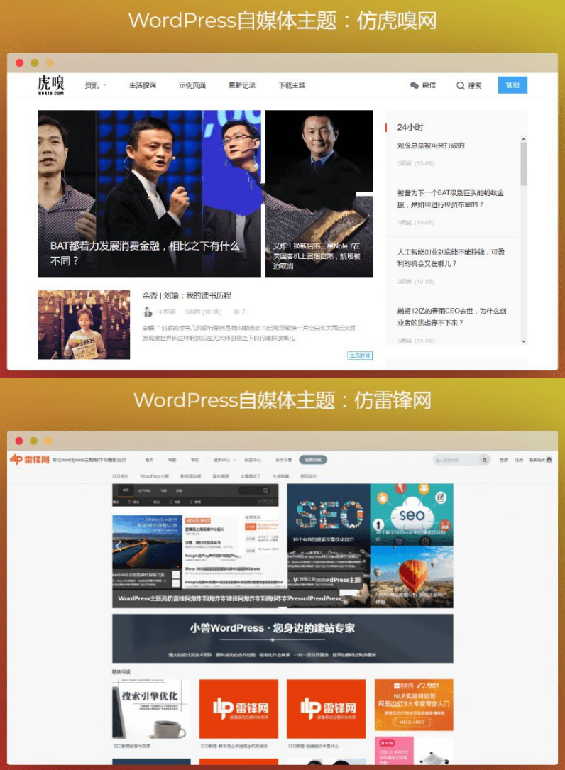
Task: Open the 生活哲学 menu item
Action: [142, 85]
